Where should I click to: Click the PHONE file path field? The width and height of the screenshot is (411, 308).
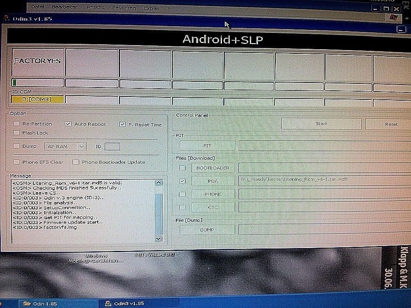coord(325,194)
